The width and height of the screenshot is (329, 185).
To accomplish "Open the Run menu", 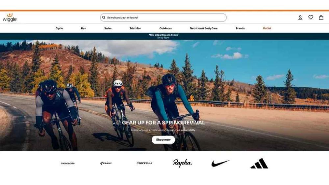I will click(x=84, y=28).
